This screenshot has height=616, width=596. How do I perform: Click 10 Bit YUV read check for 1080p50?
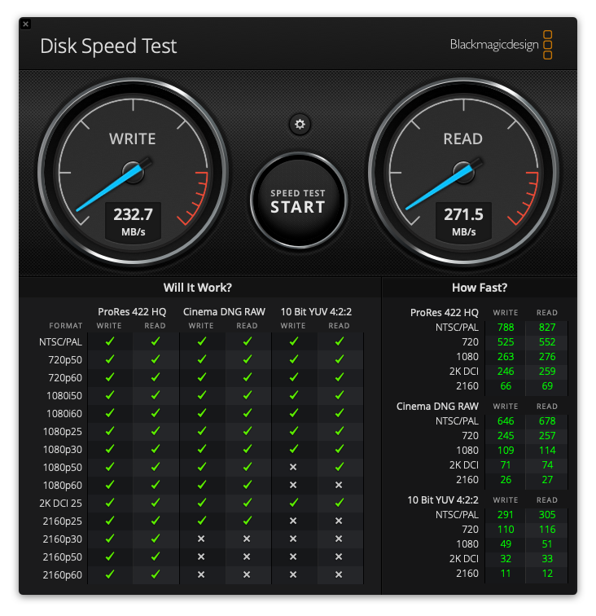pyautogui.click(x=340, y=467)
